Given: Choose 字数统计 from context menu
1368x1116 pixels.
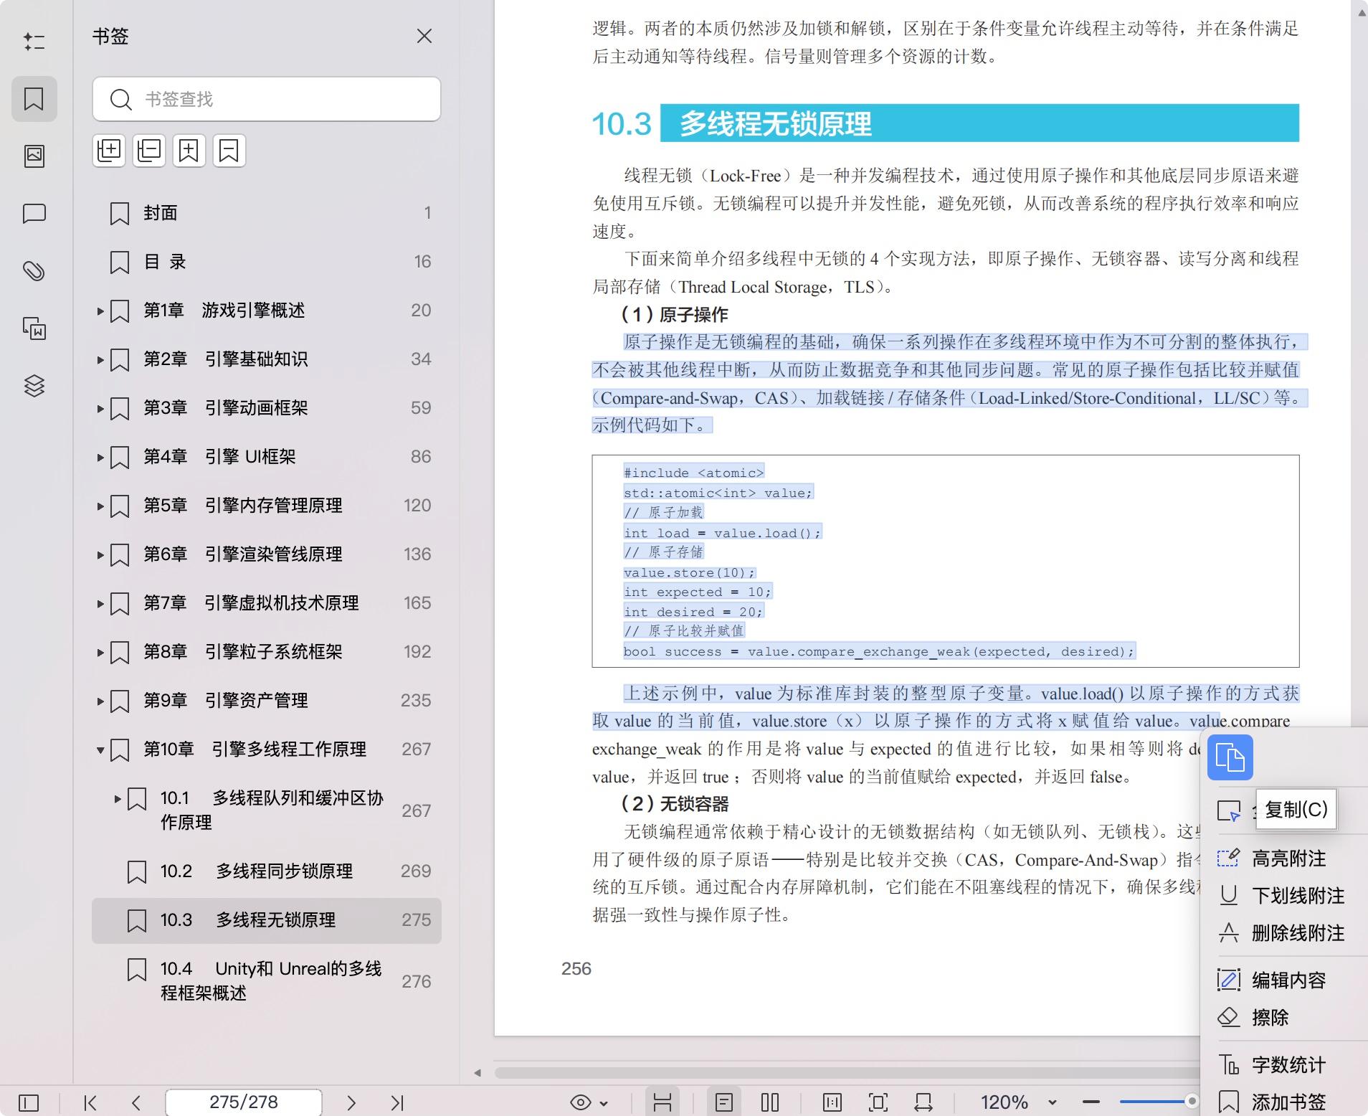Looking at the screenshot, I should coord(1283,1065).
